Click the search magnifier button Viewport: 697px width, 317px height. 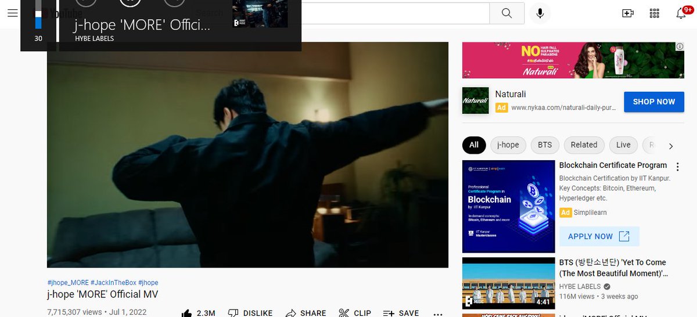coord(506,13)
